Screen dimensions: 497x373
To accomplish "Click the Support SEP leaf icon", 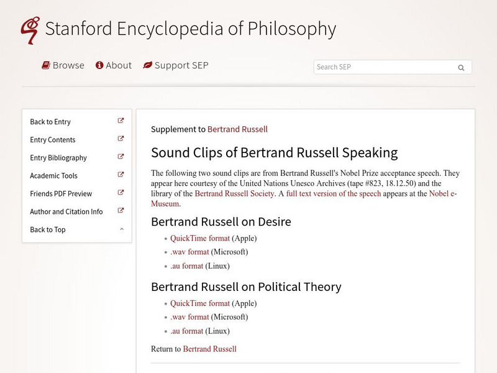I will pyautogui.click(x=147, y=65).
